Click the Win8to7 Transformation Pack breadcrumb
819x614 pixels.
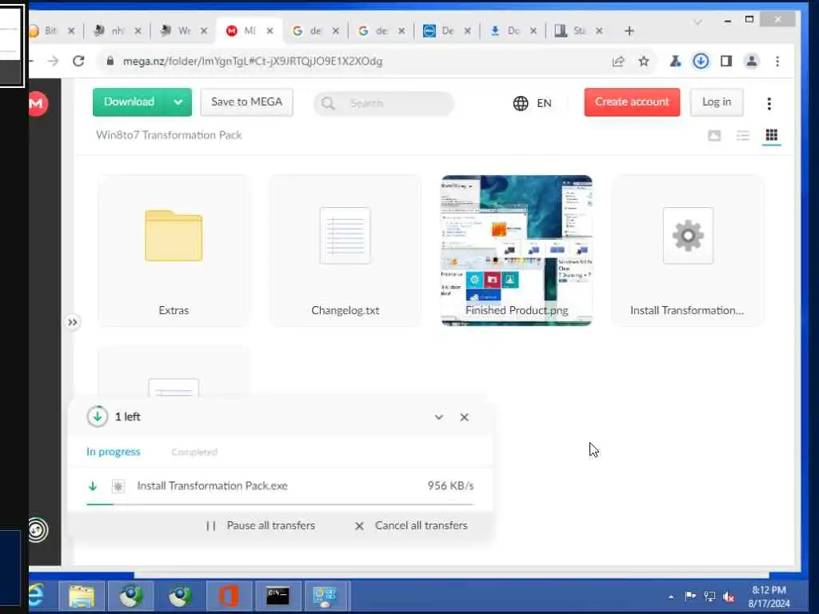[169, 135]
